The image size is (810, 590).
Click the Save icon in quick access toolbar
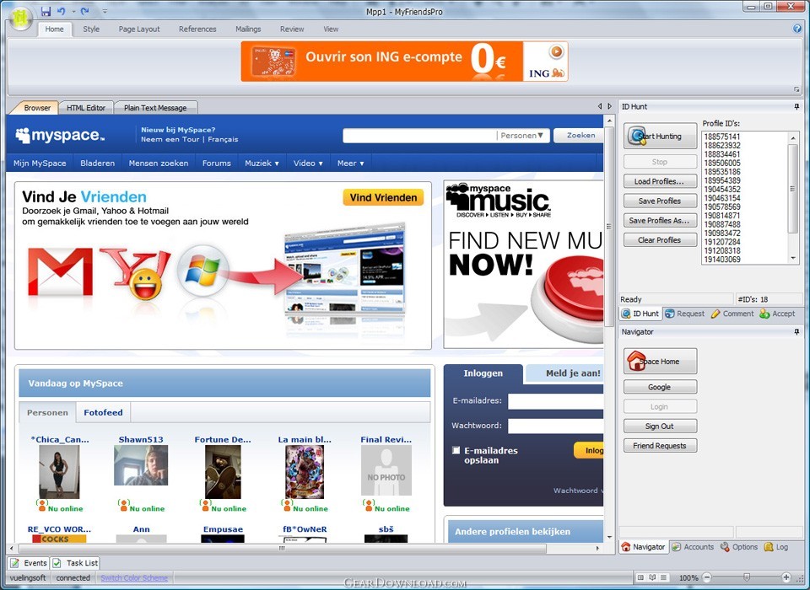46,11
